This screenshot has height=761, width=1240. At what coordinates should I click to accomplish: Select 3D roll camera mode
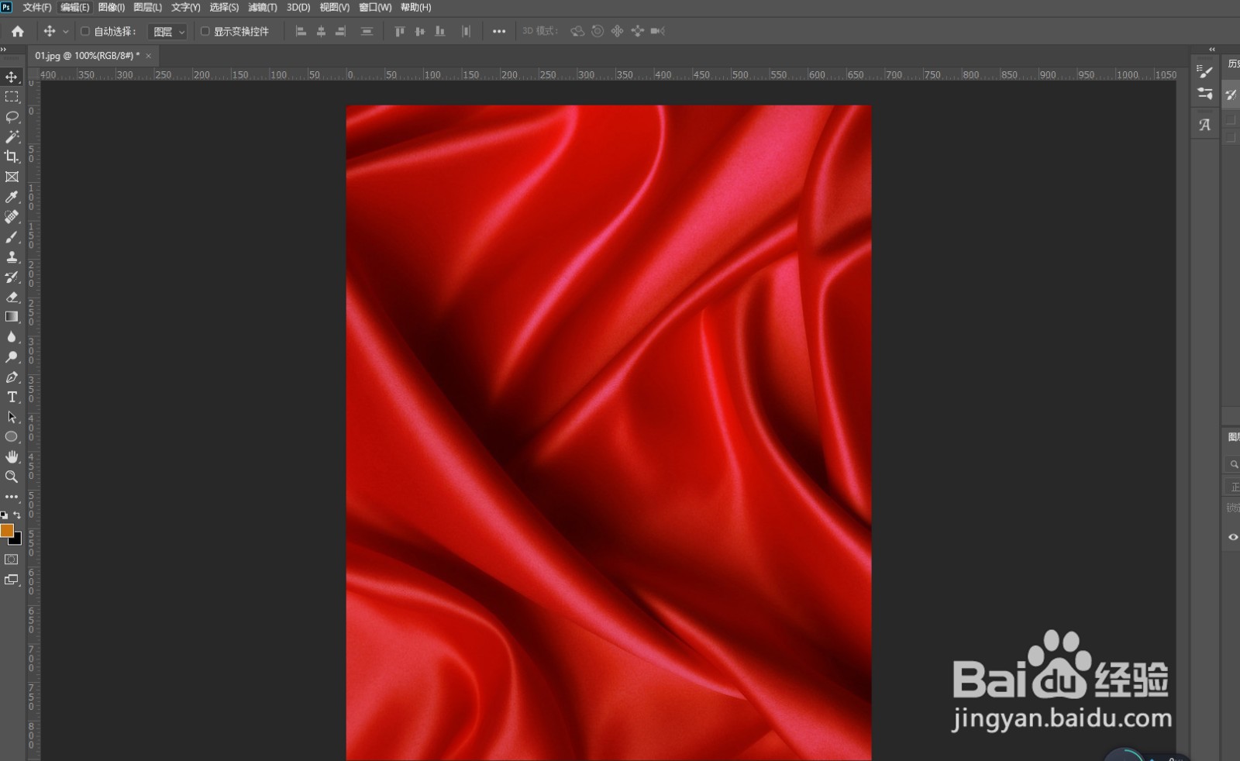(x=598, y=31)
